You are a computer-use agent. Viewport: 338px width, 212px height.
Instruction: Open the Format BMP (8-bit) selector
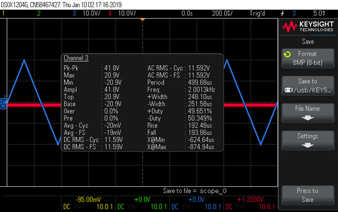(x=308, y=58)
